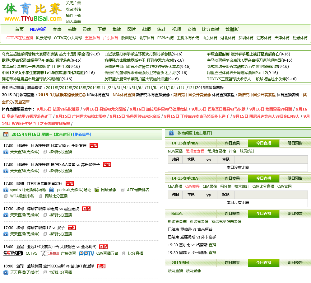
Task: Click the document icon beside 日本火腿 棒球比分直播
Action: click(45, 152)
